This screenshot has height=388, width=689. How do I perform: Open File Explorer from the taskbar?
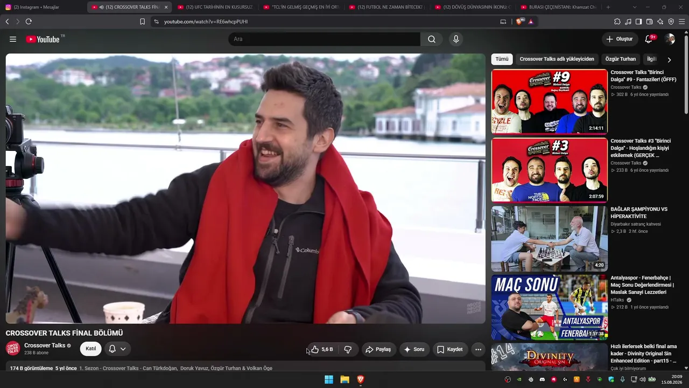pyautogui.click(x=344, y=379)
